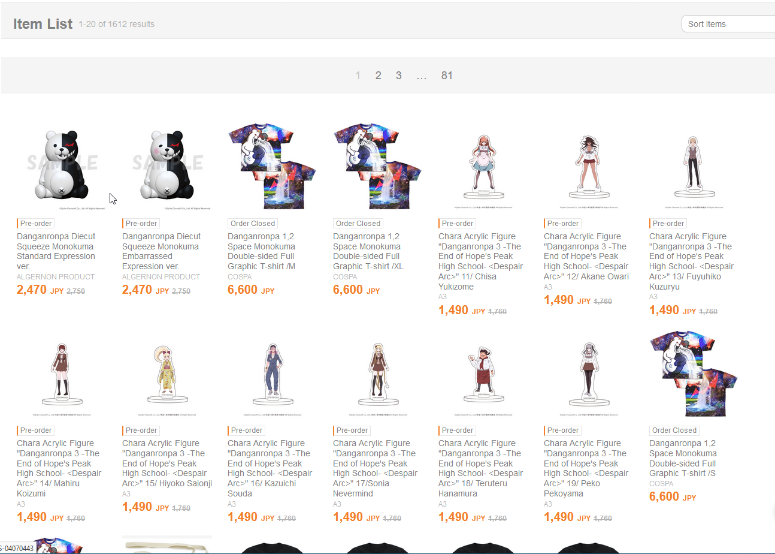Open the Teruteru Hanamura figure title link

480,468
